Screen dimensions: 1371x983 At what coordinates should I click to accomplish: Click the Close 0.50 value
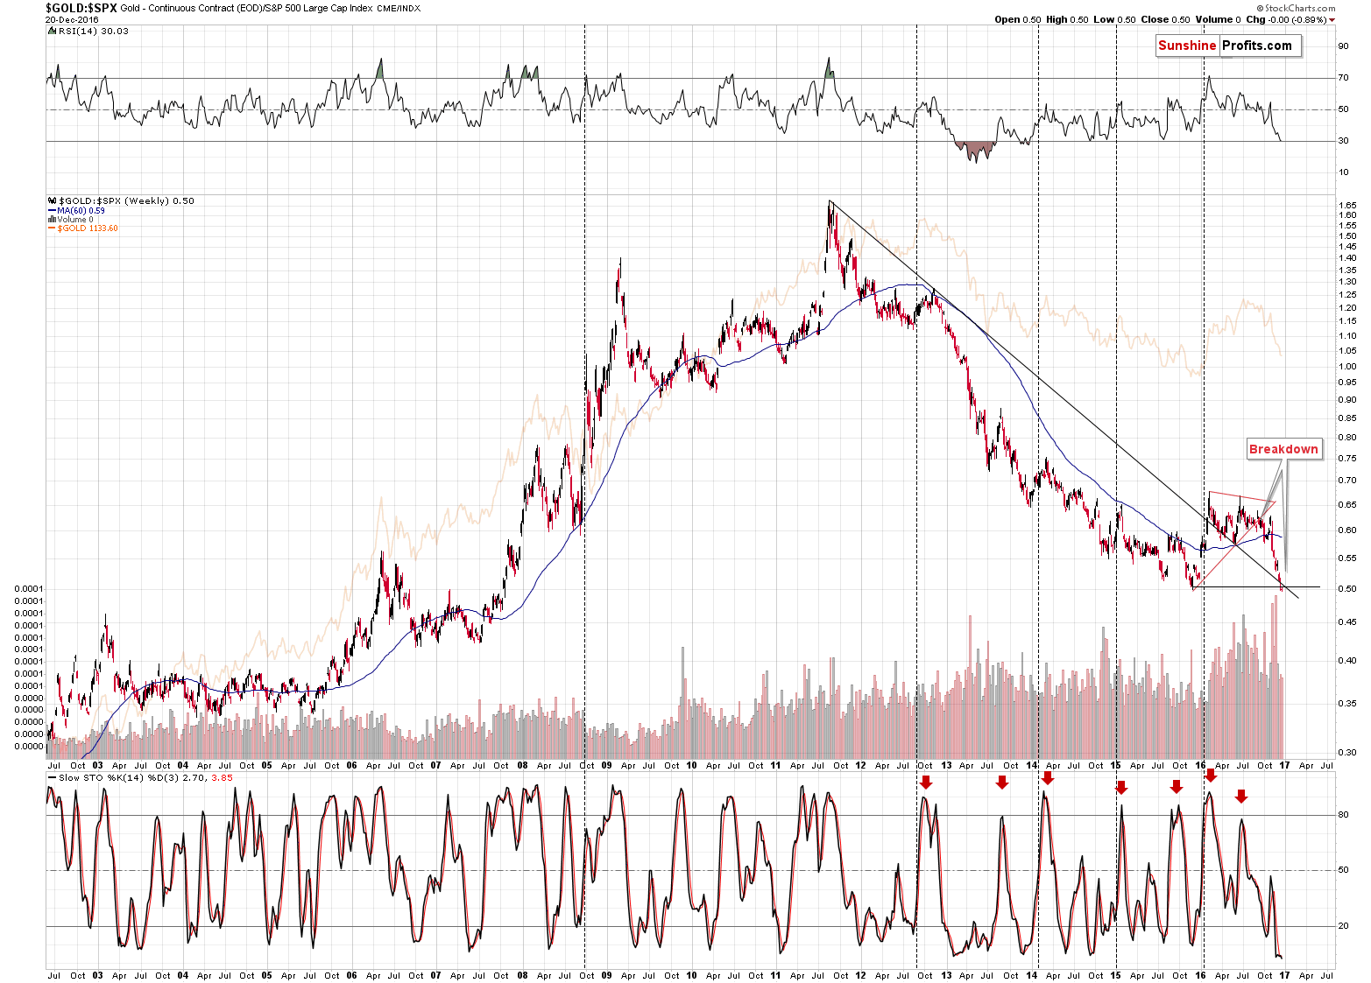pos(1165,19)
